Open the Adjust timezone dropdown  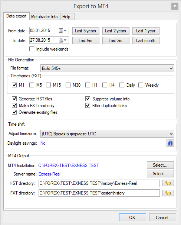(107, 134)
